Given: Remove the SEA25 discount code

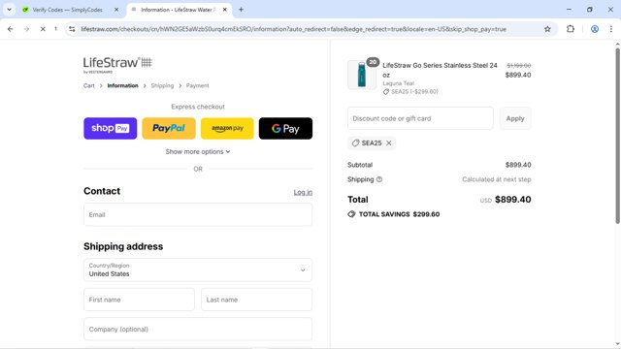Looking at the screenshot, I should coord(389,143).
